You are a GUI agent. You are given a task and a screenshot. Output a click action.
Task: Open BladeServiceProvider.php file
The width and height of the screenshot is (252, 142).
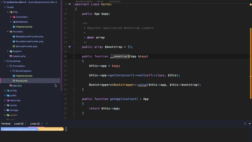point(30,37)
